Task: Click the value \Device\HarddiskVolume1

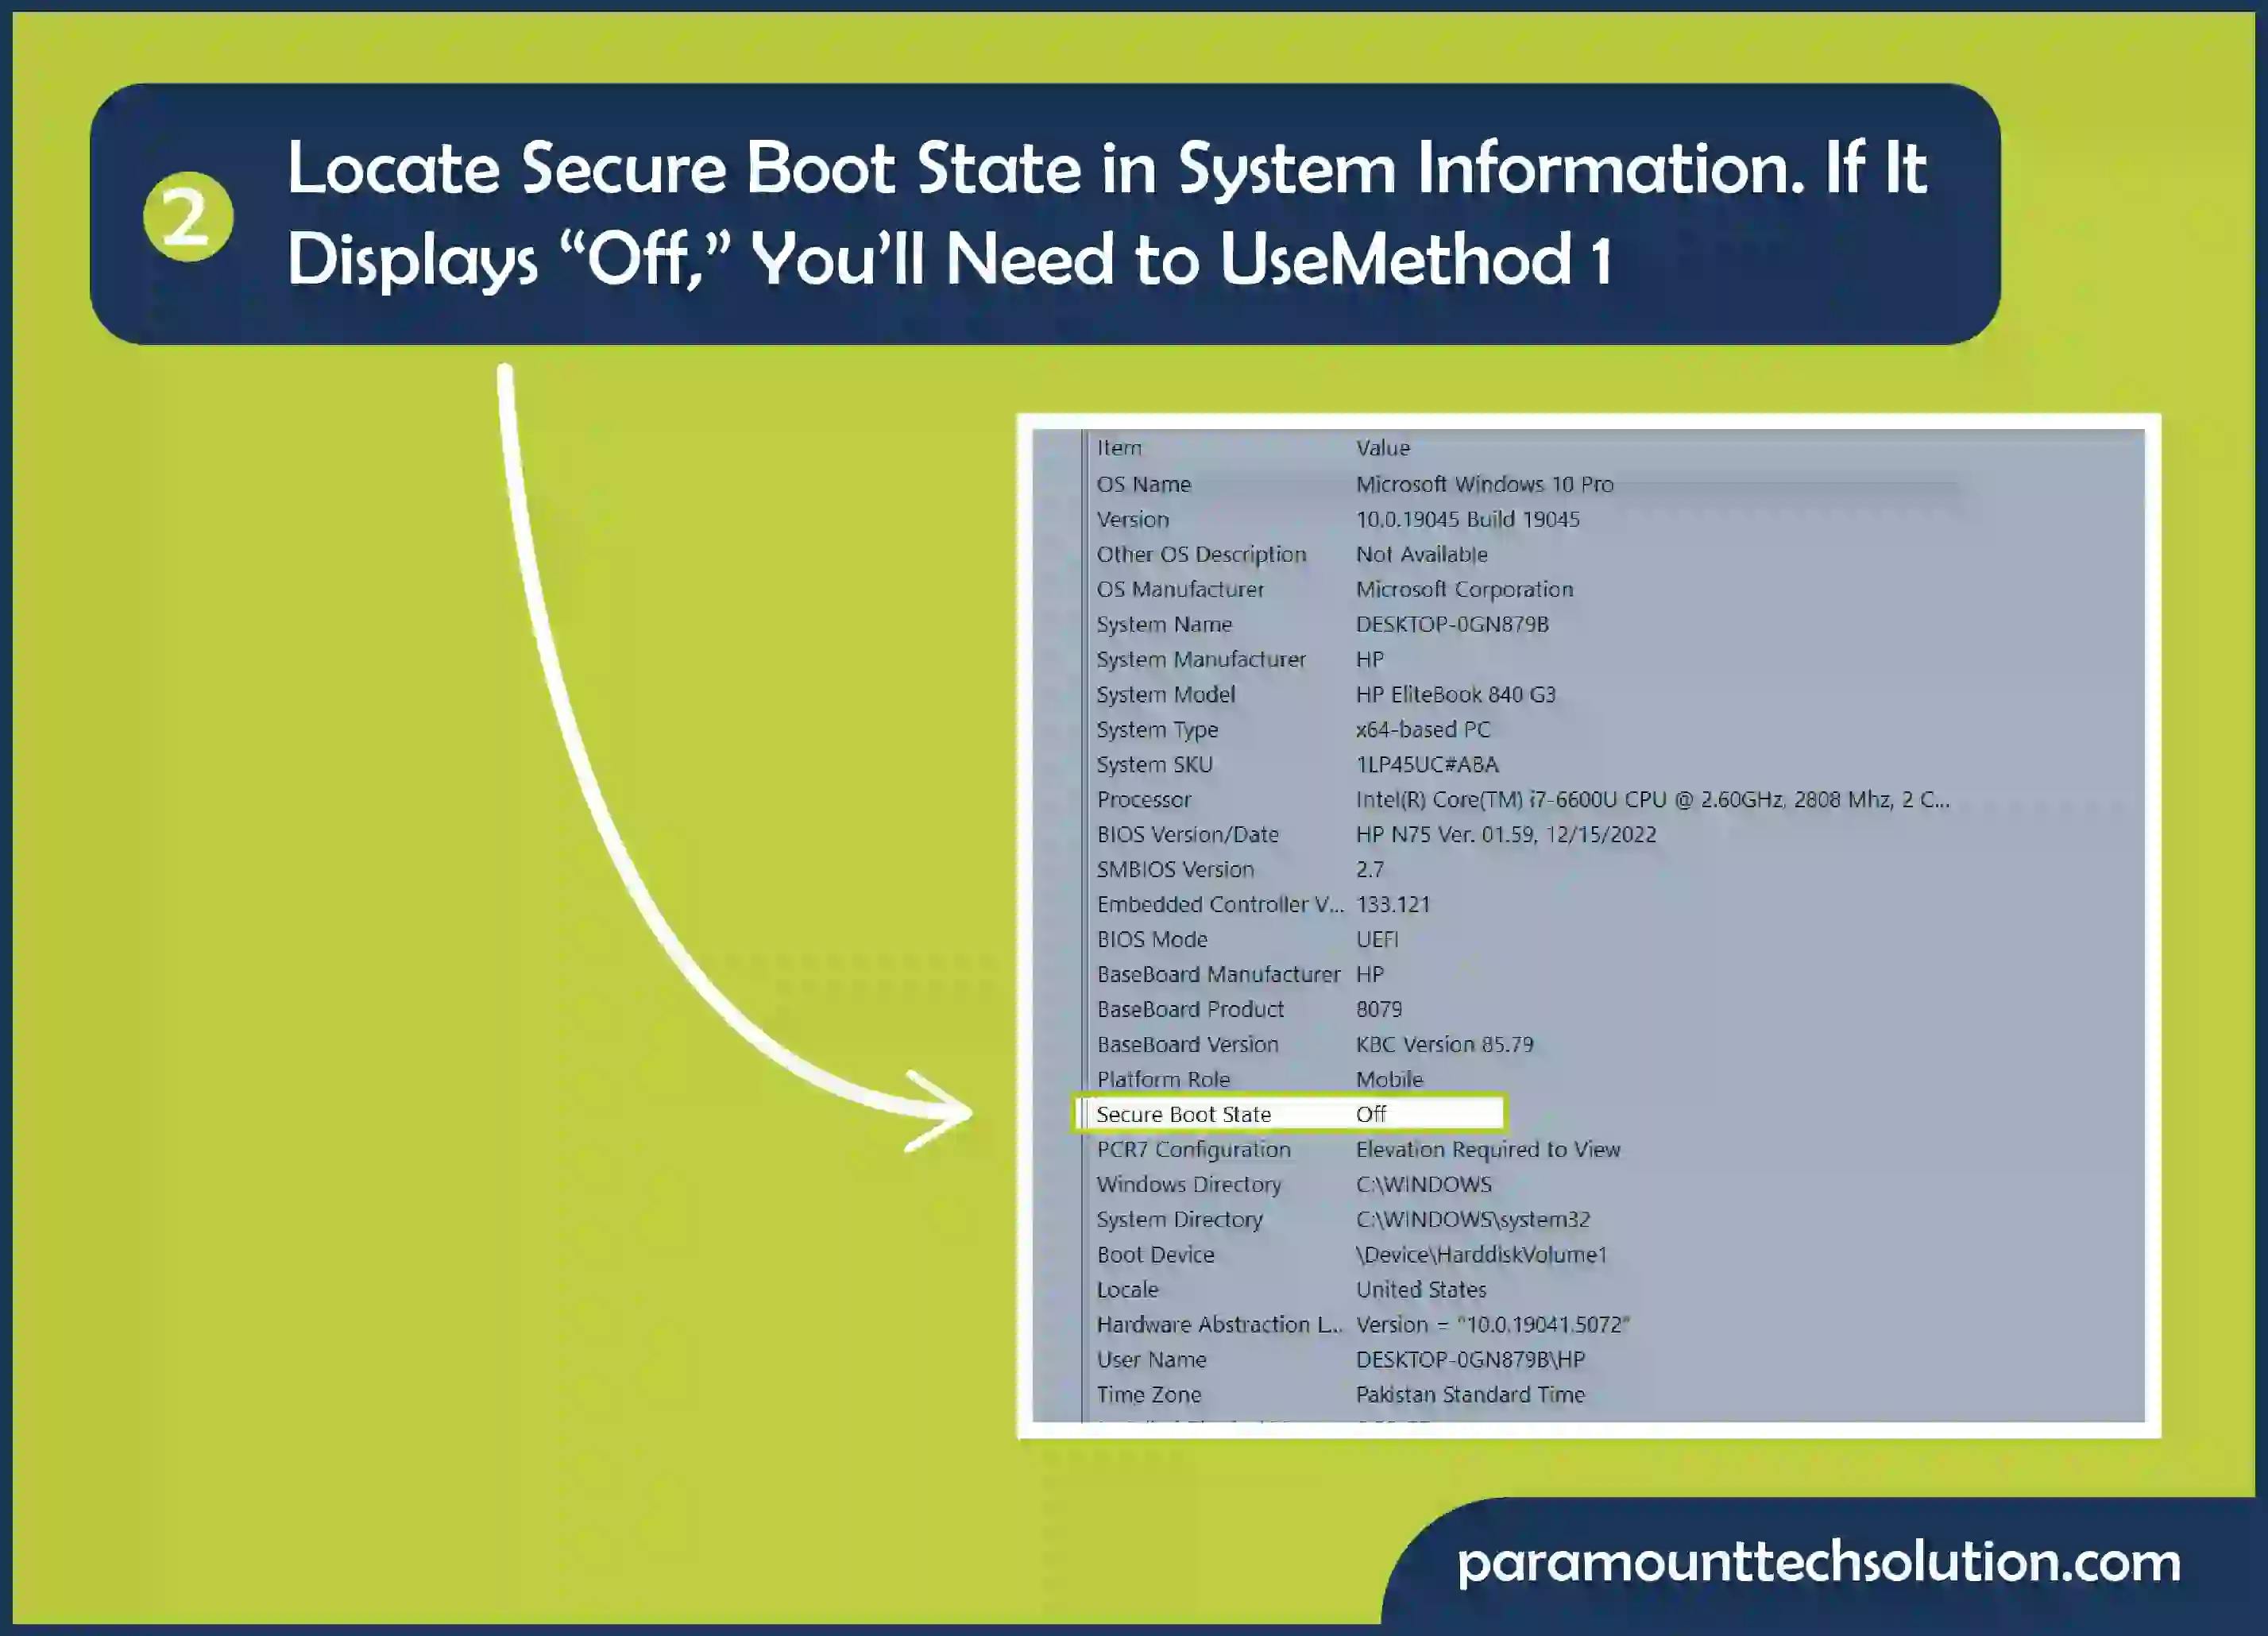Action: pyautogui.click(x=1481, y=1254)
